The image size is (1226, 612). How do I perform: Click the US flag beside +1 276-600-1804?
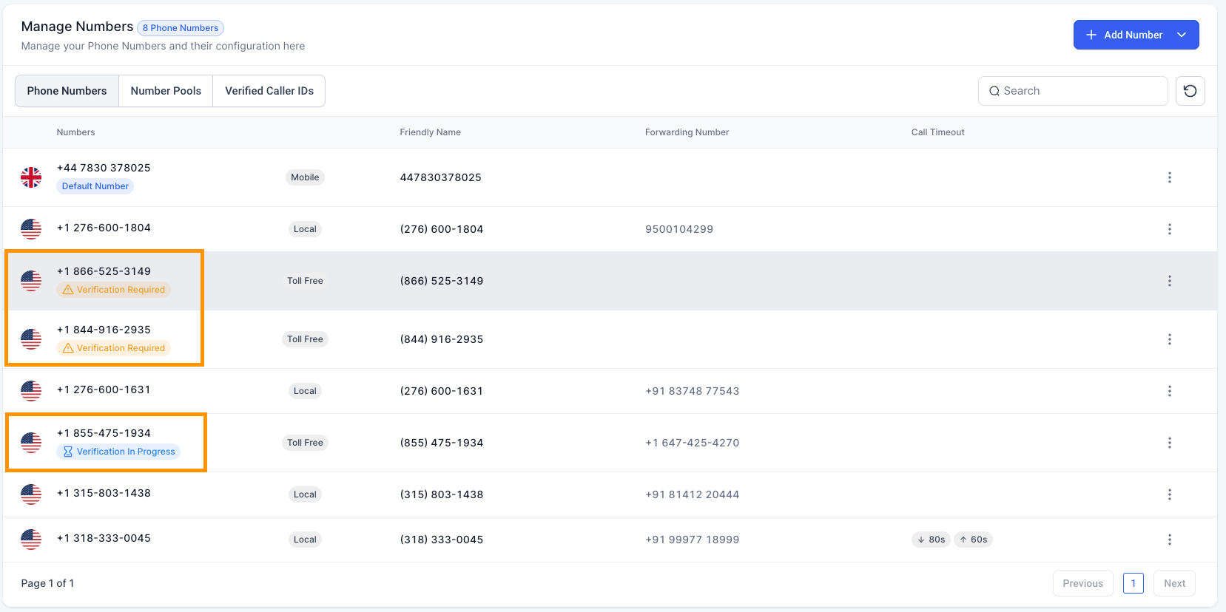(31, 229)
